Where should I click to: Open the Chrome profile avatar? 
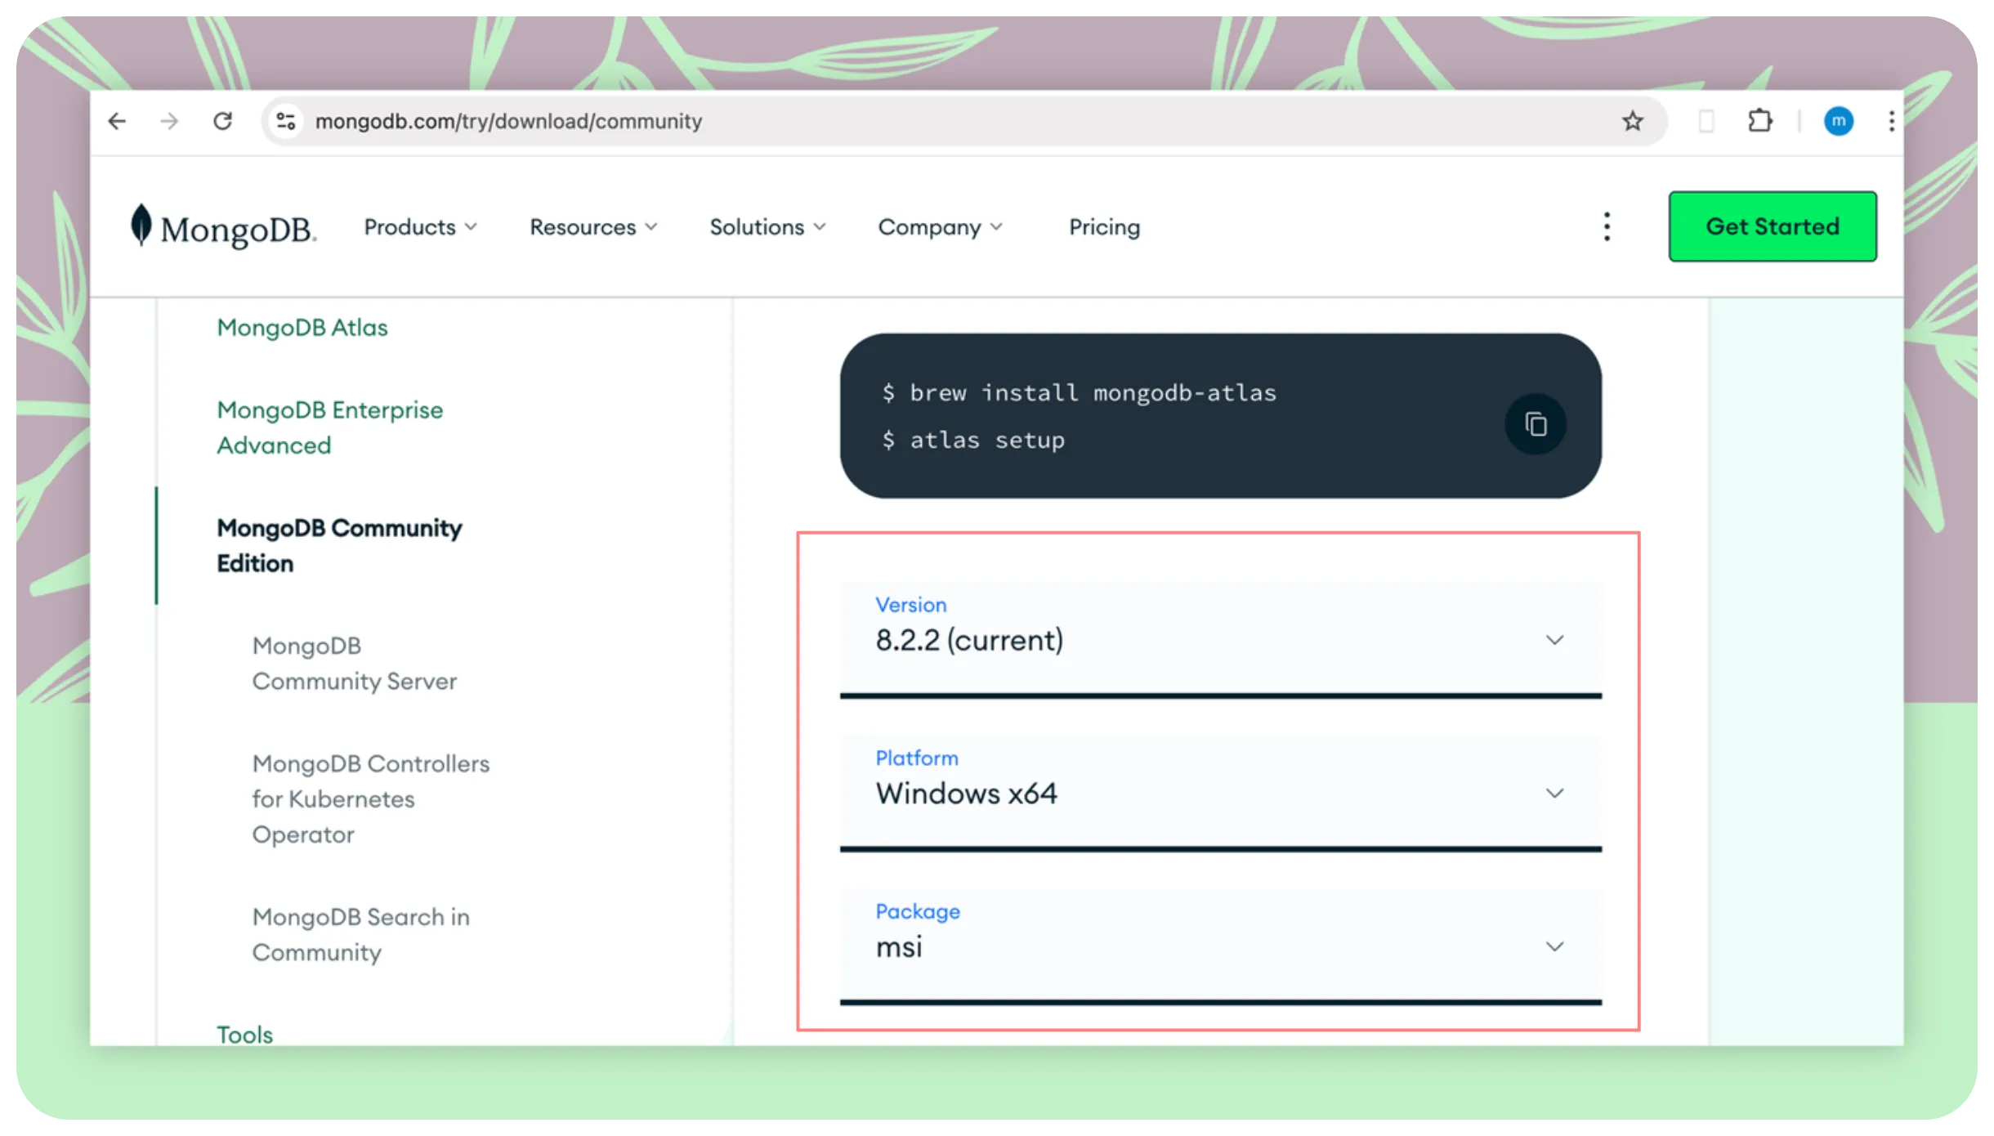pyautogui.click(x=1838, y=121)
